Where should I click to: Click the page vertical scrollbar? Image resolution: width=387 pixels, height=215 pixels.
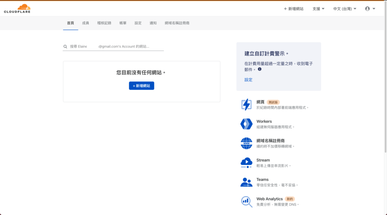pos(385,76)
